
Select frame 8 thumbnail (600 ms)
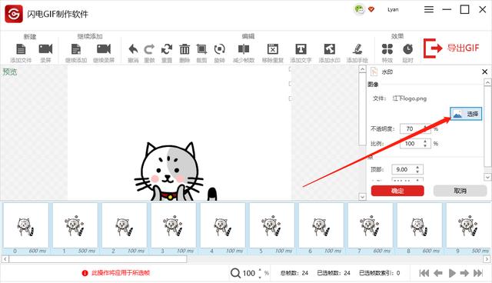click(420, 225)
